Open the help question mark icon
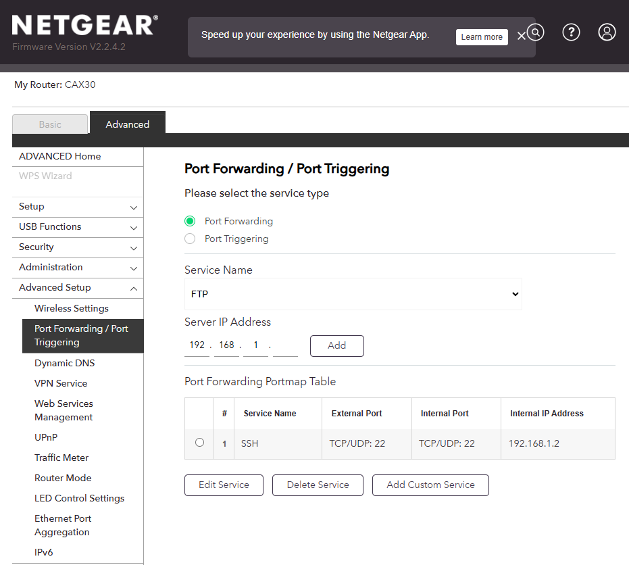629x565 pixels. pyautogui.click(x=572, y=32)
